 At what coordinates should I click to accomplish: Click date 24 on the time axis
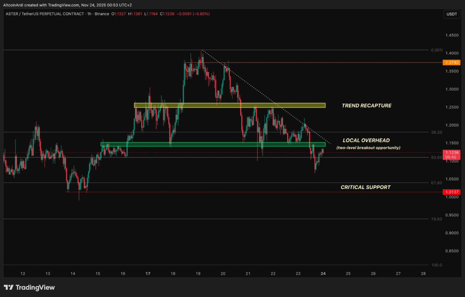(x=323, y=274)
